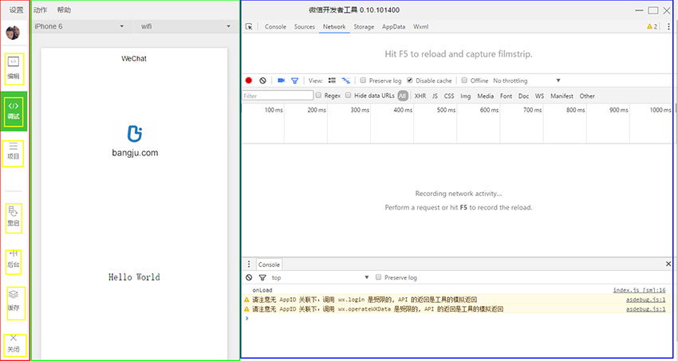Select the XHR filter button
This screenshot has height=361, width=678.
point(420,96)
